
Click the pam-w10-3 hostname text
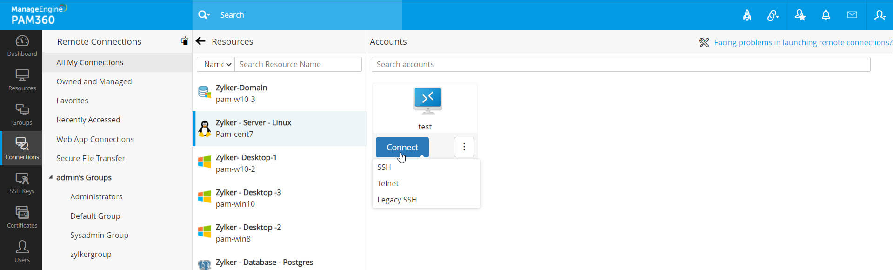tap(235, 99)
